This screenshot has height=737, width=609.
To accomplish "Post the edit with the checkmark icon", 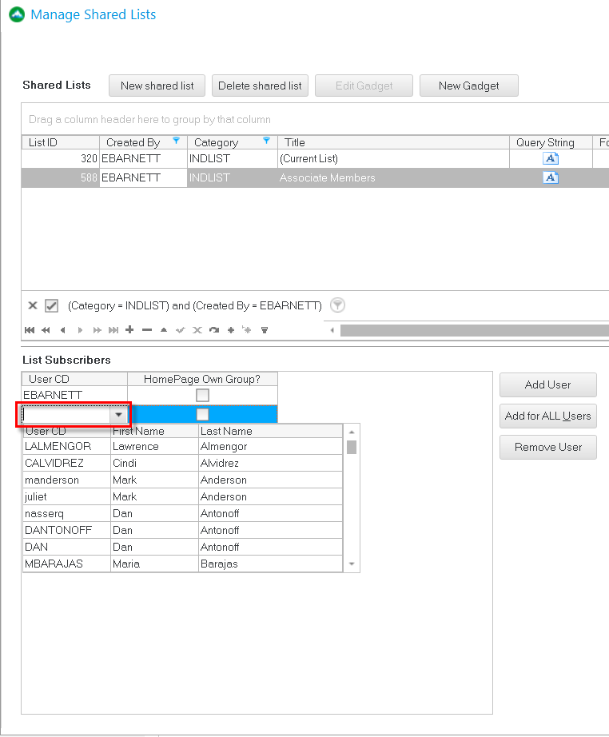I will tap(181, 330).
